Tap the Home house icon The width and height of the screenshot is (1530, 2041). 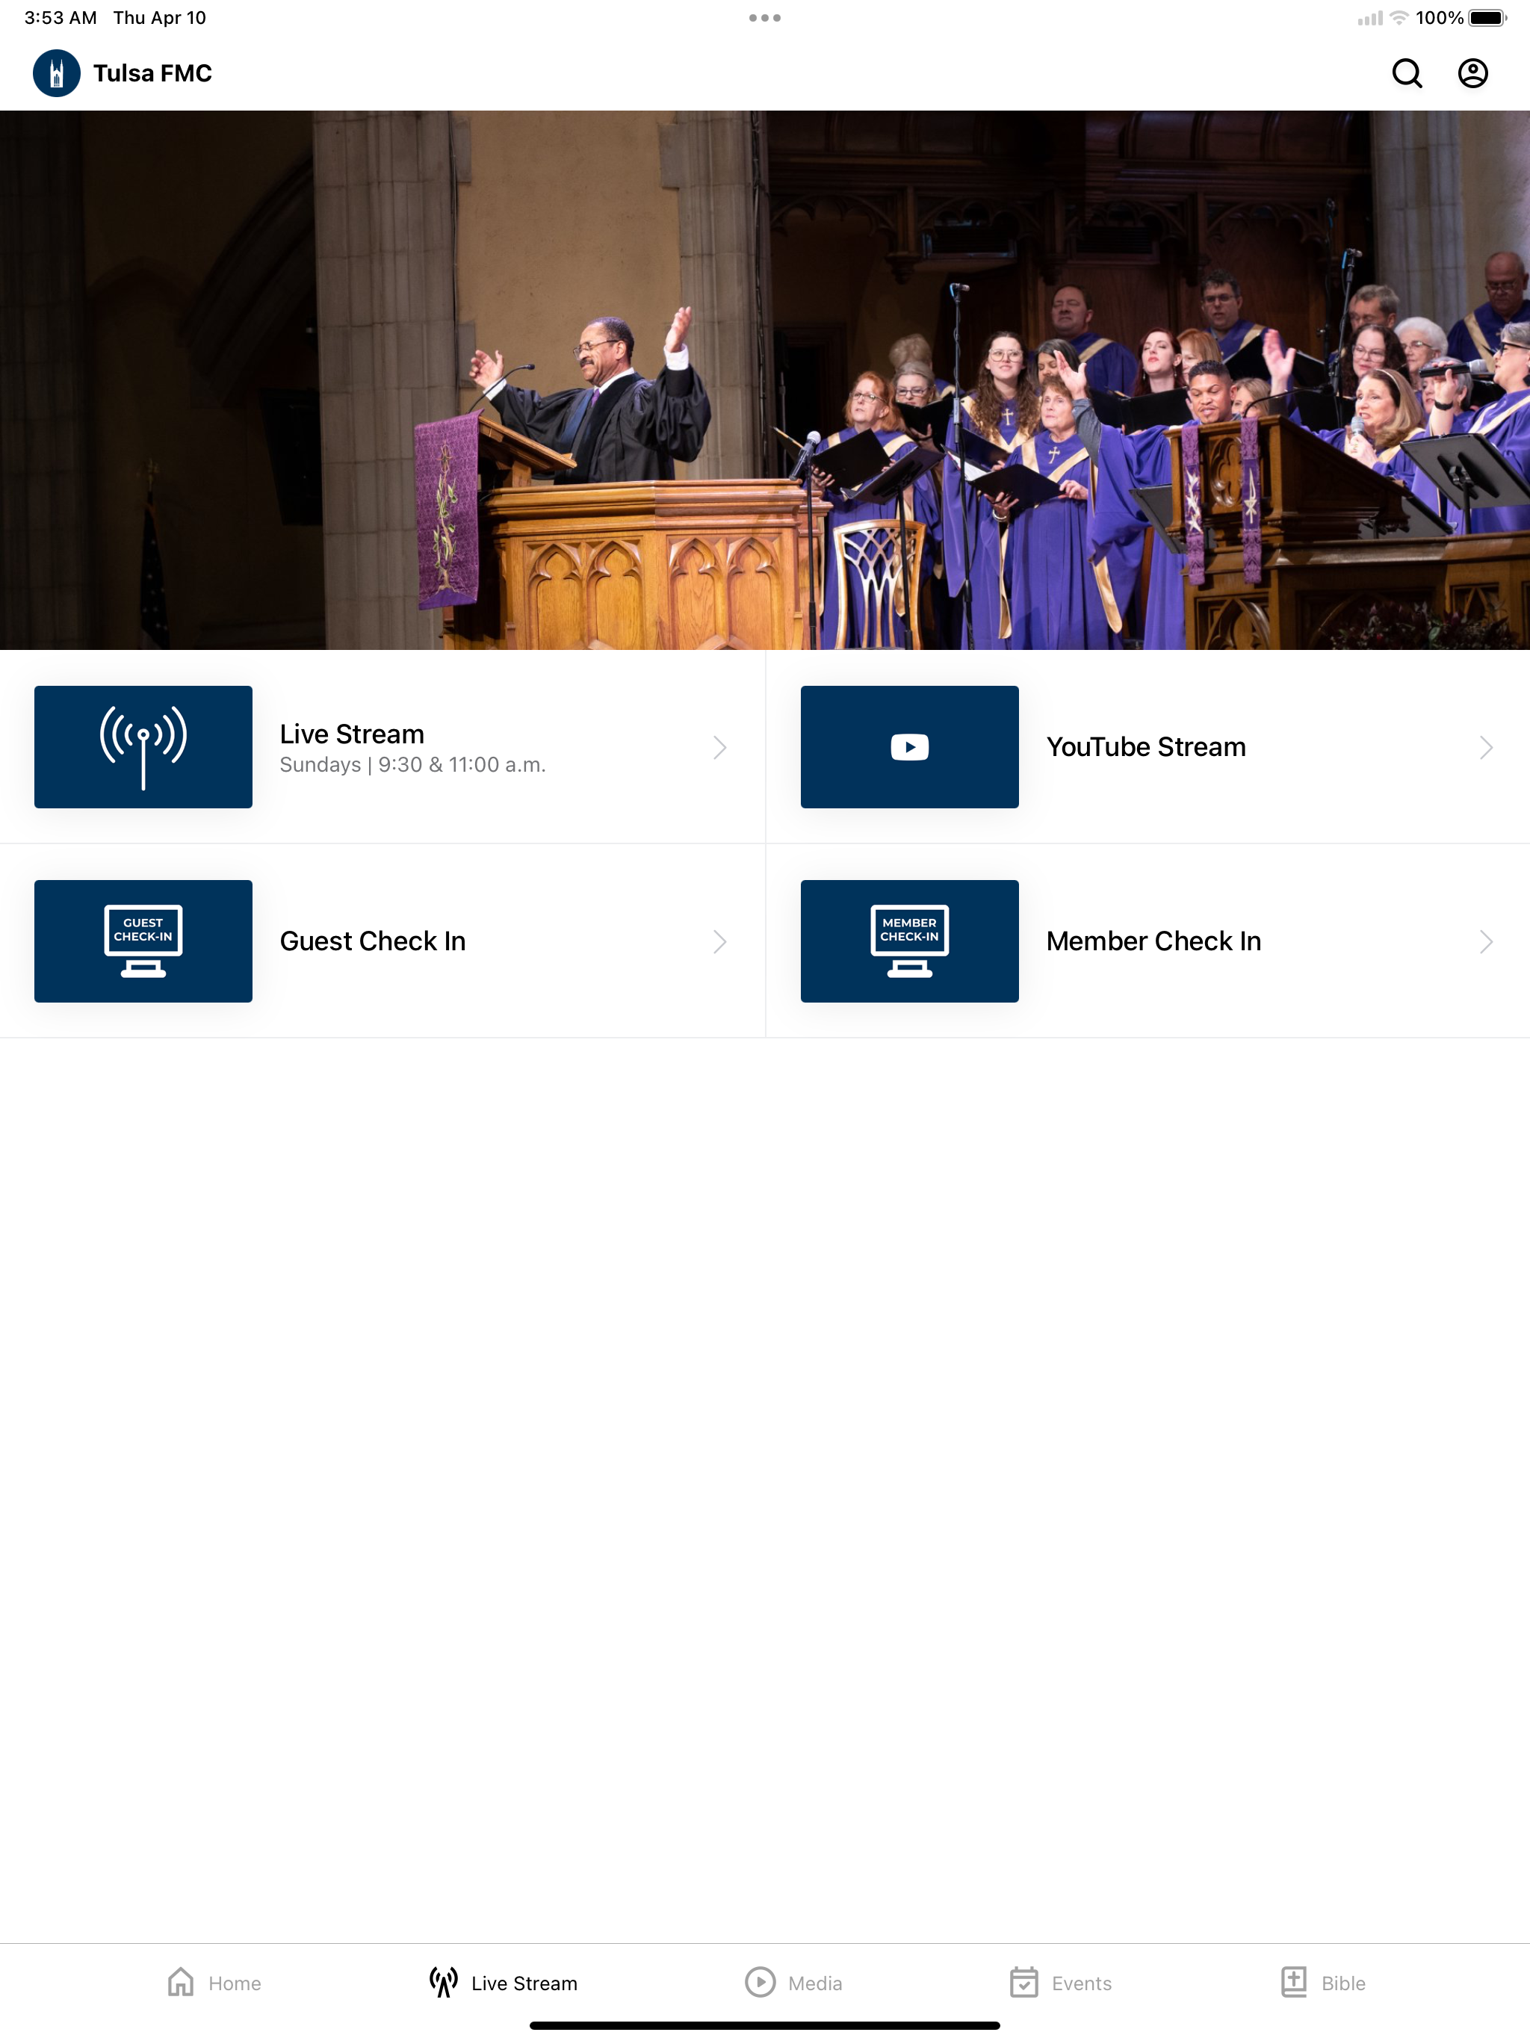point(181,1982)
